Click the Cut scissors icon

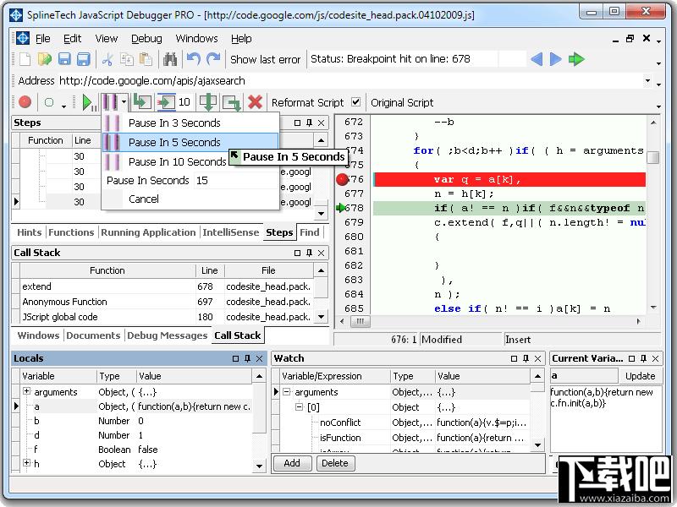pyautogui.click(x=107, y=59)
